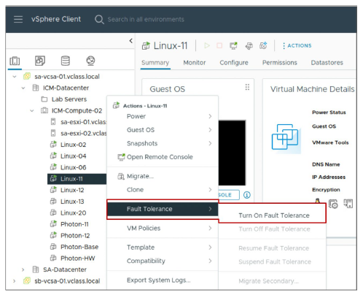Select the VMs and Templates inventory icon
The image size is (363, 298).
click(40, 61)
